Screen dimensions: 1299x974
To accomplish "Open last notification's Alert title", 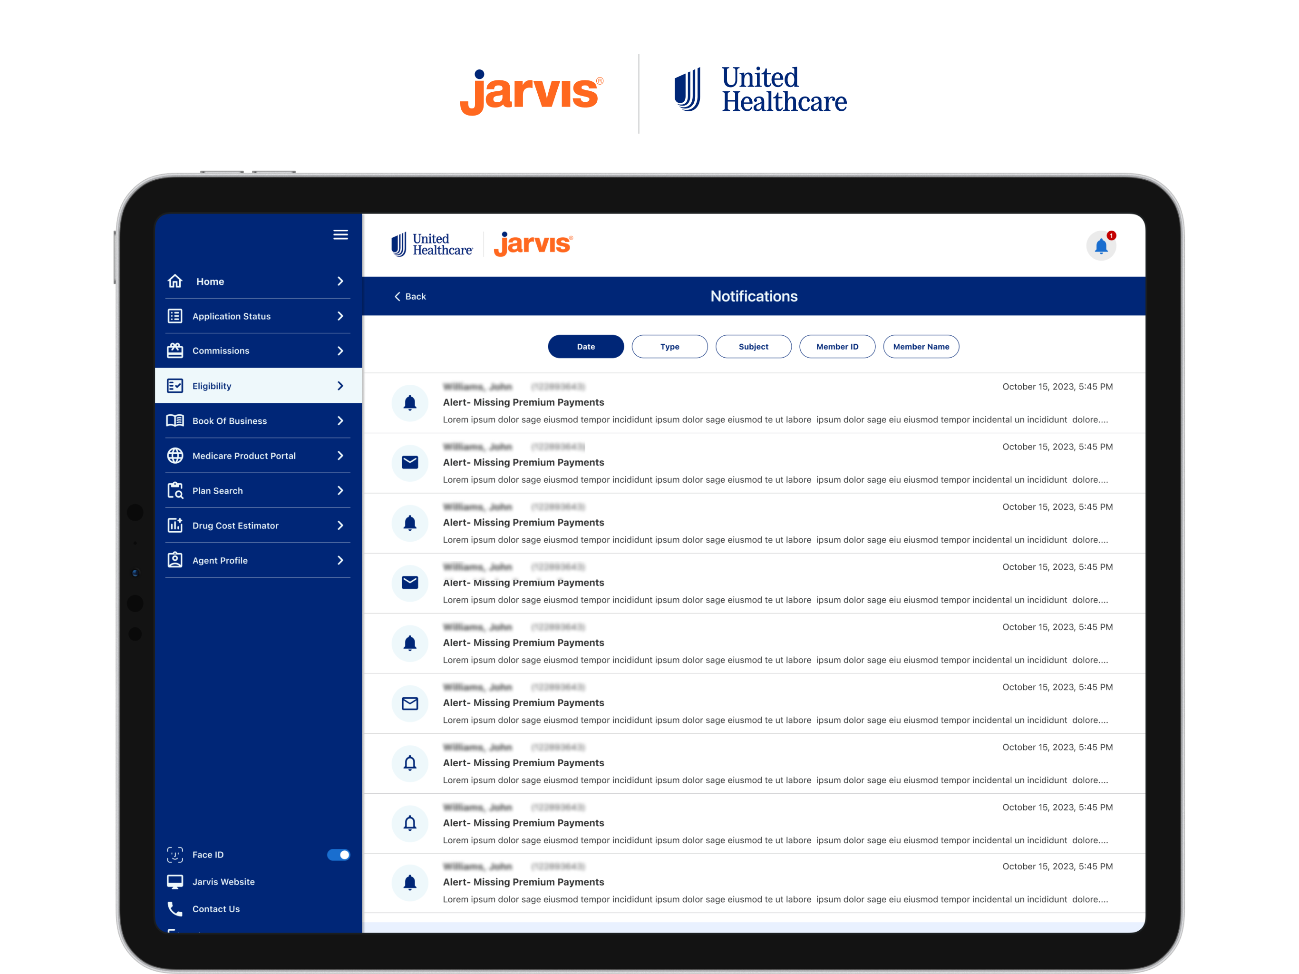I will tap(523, 882).
